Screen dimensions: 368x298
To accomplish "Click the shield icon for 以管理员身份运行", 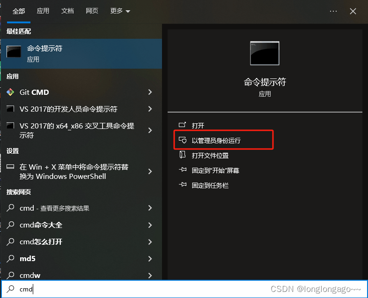I will pyautogui.click(x=182, y=140).
